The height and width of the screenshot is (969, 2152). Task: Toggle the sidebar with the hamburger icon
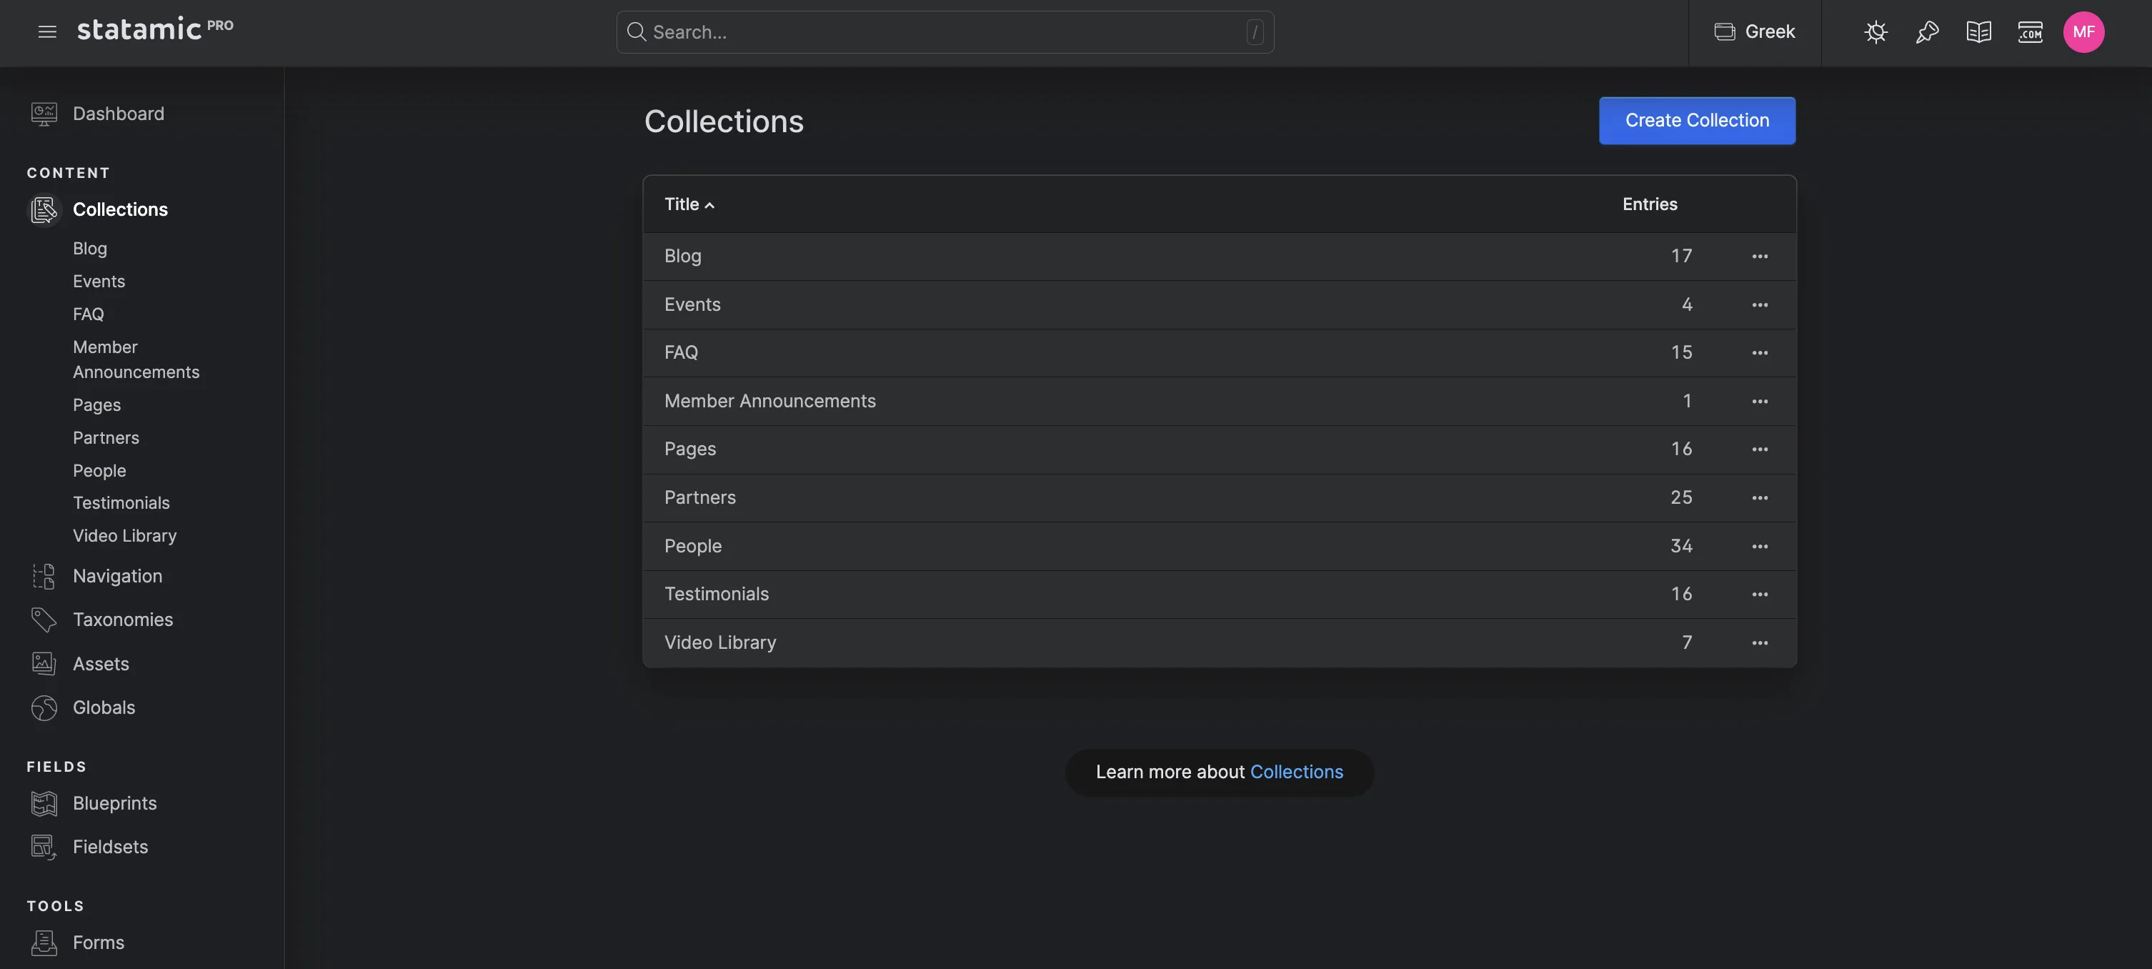46,31
